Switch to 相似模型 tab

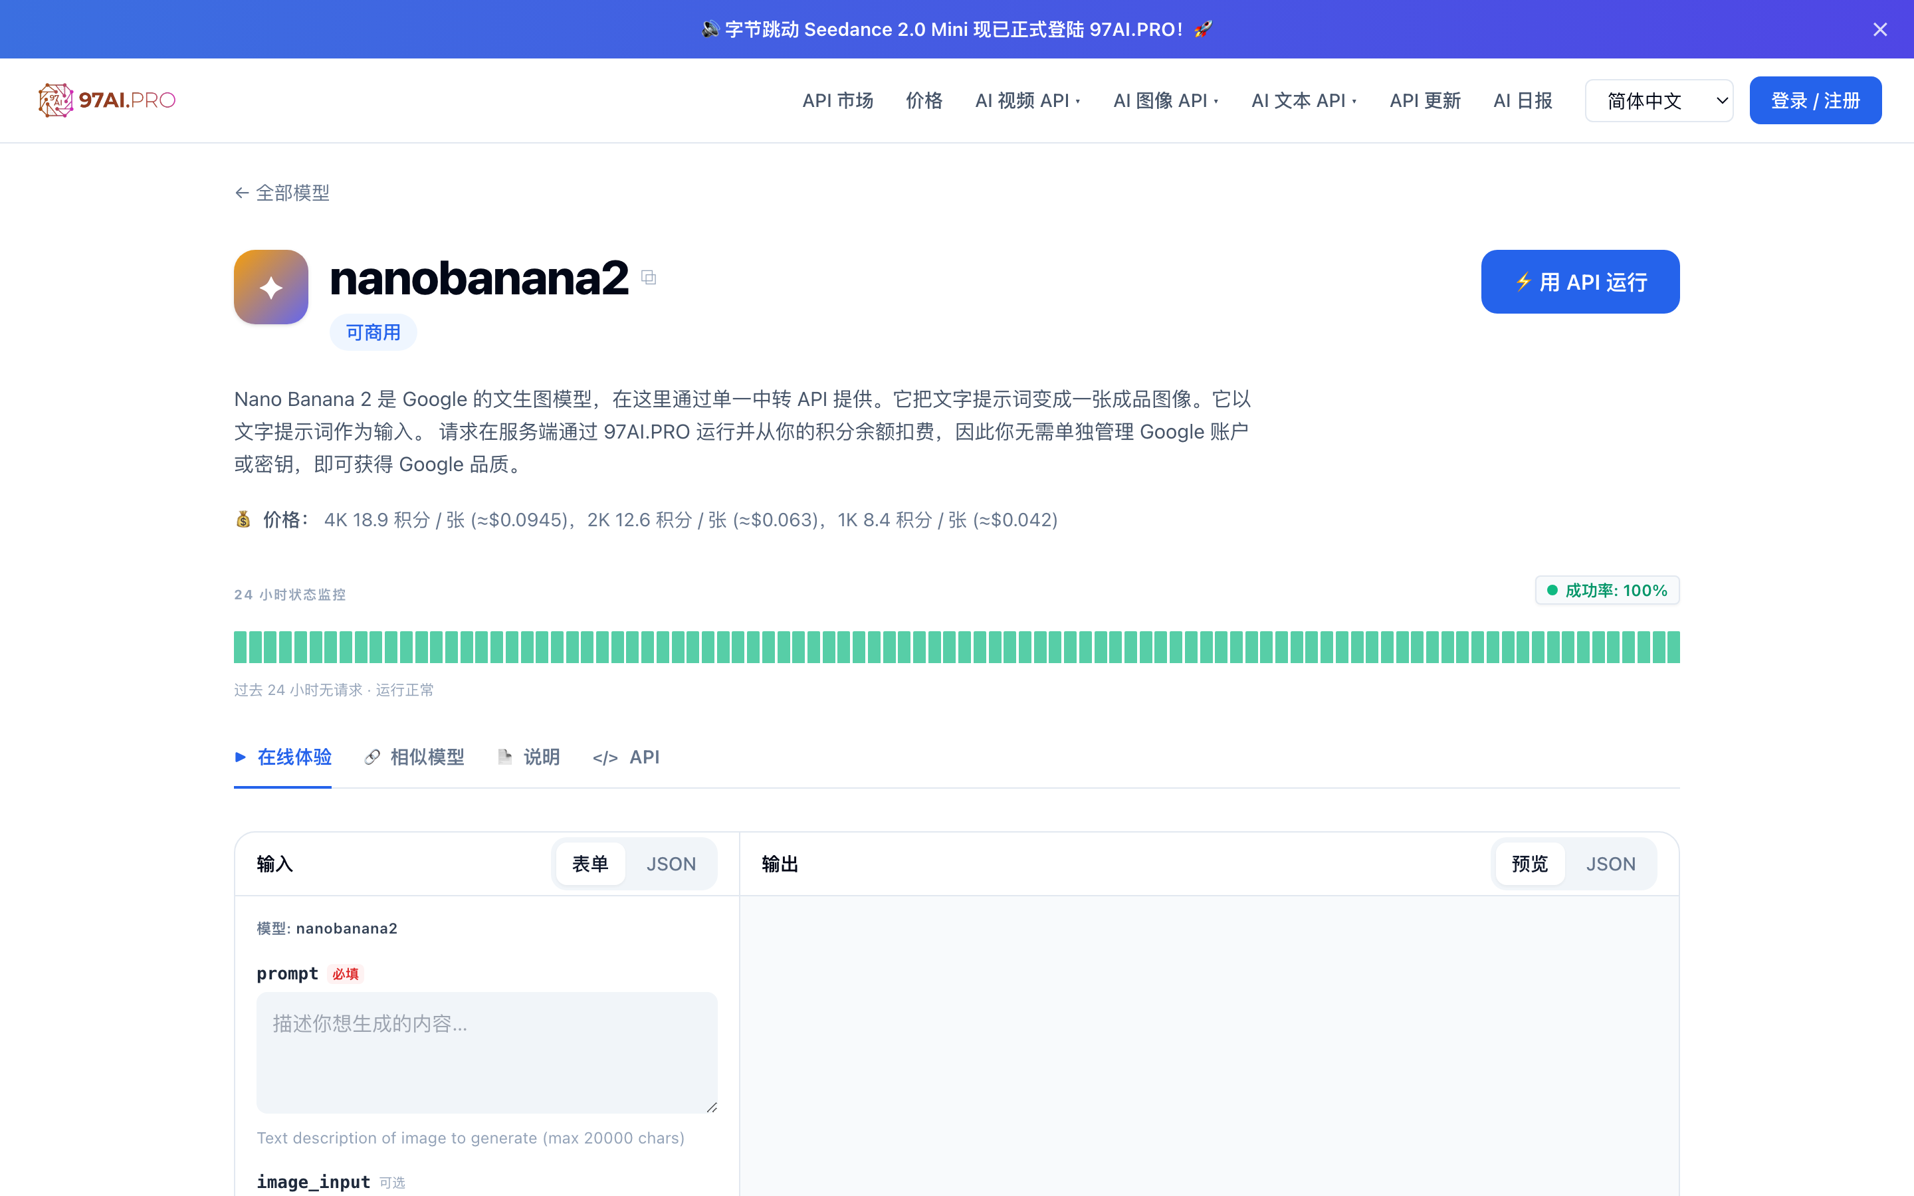click(x=413, y=757)
